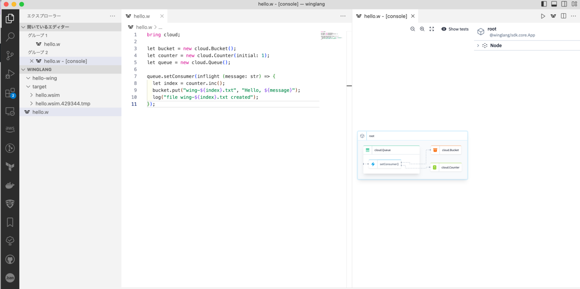Open the AWS Toolkit sidebar
The image size is (580, 289).
(x=9, y=128)
